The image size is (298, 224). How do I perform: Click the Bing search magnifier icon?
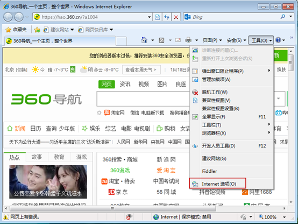[283, 17]
